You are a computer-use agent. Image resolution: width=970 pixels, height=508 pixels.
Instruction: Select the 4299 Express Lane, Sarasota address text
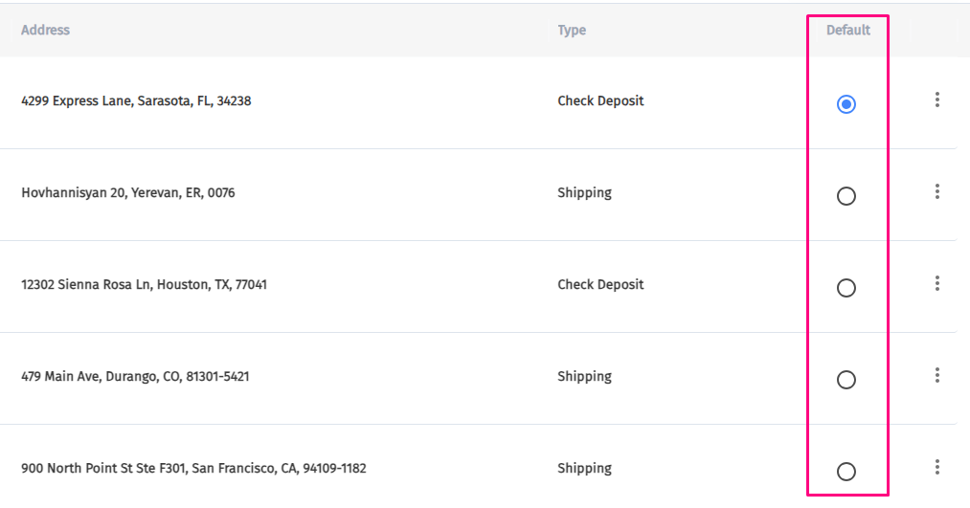tap(136, 100)
